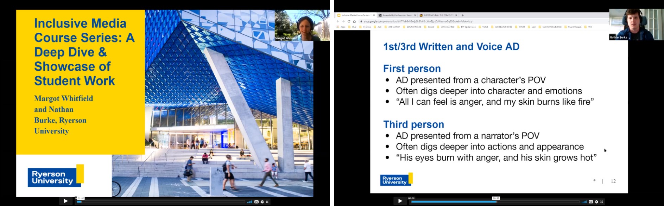Click the browser reload icon
The width and height of the screenshot is (664, 206).
point(349,21)
